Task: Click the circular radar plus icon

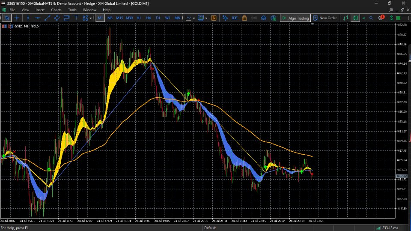Action: coord(274,18)
